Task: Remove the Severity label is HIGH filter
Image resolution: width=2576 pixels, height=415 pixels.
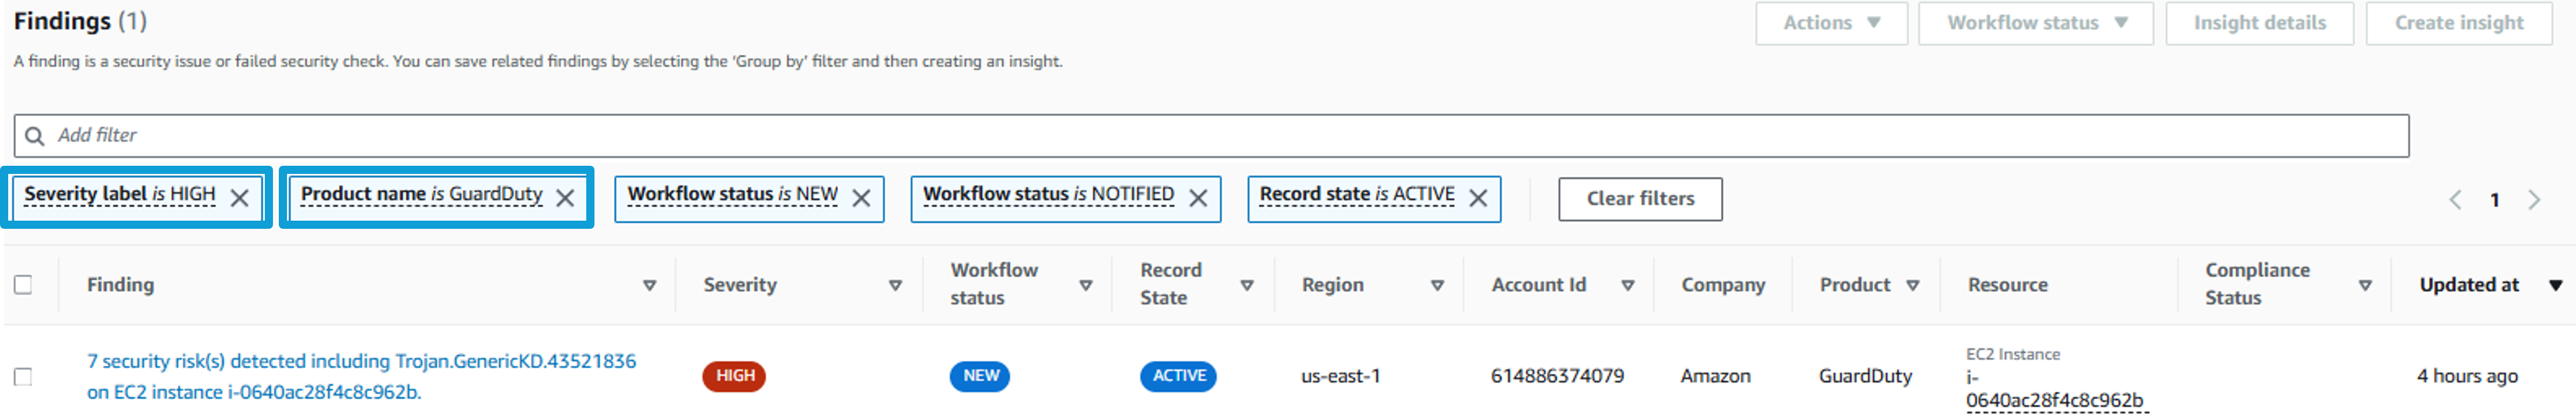Action: point(239,197)
